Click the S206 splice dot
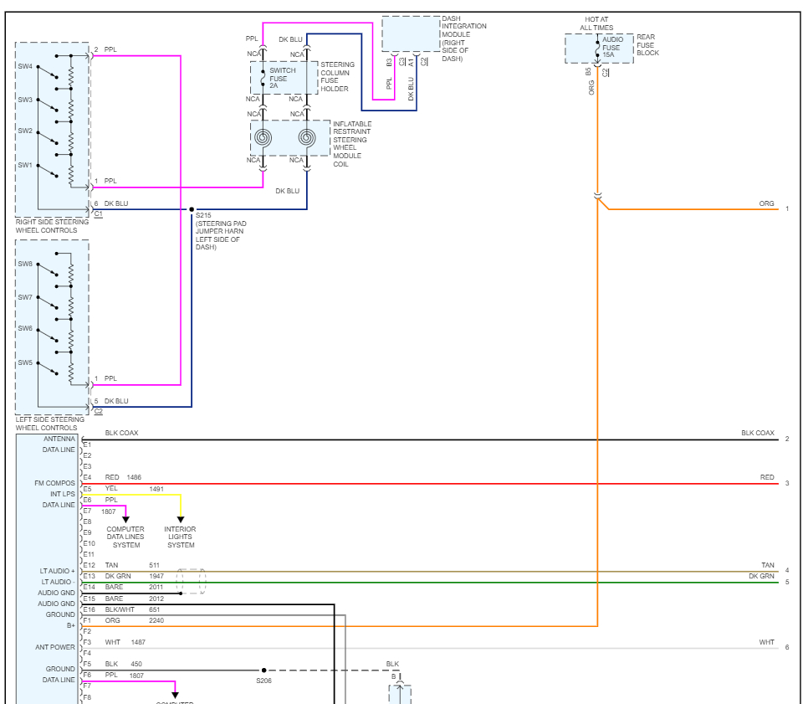 click(x=263, y=670)
